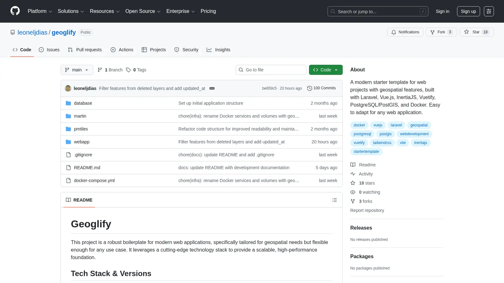Screen dimensions: 504x283
Task: Click the docker topic tag
Action: (359, 125)
